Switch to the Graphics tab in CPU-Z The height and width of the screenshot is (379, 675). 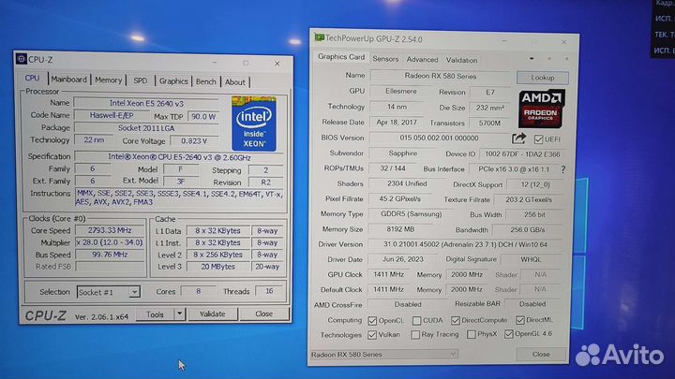tap(173, 80)
